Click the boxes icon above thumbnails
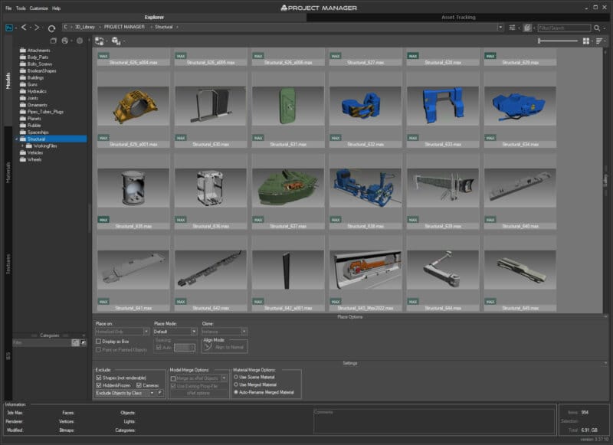Screen dimensions: 613x445 [116, 41]
